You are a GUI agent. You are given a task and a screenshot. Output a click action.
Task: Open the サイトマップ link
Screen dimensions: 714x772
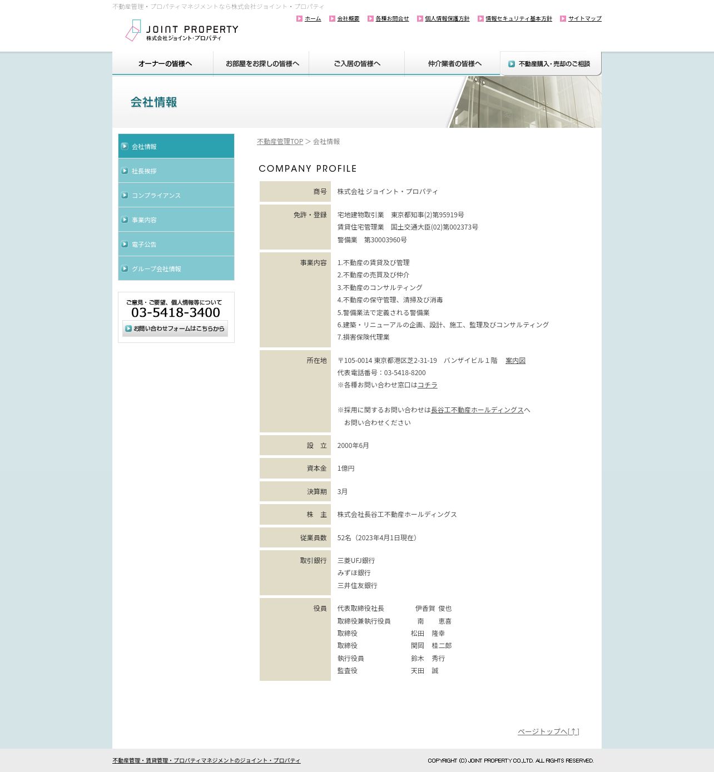click(585, 19)
